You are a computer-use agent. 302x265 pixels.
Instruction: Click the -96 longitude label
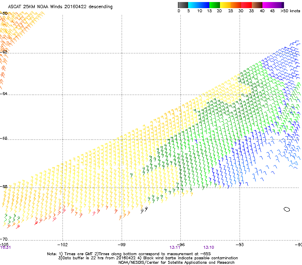click(181, 245)
